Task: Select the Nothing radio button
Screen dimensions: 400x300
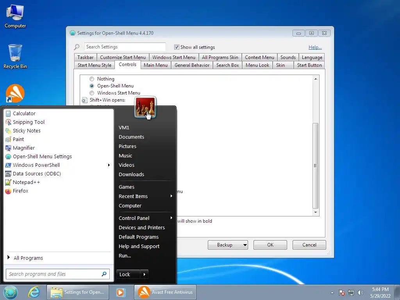Action: coord(92,79)
